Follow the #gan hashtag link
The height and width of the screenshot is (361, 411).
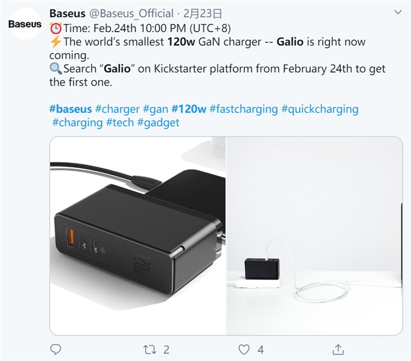(155, 108)
